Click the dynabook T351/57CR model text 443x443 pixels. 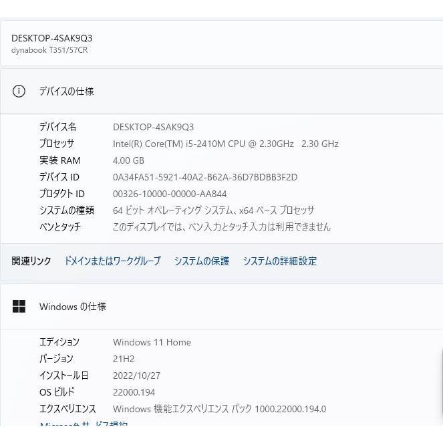(x=49, y=50)
